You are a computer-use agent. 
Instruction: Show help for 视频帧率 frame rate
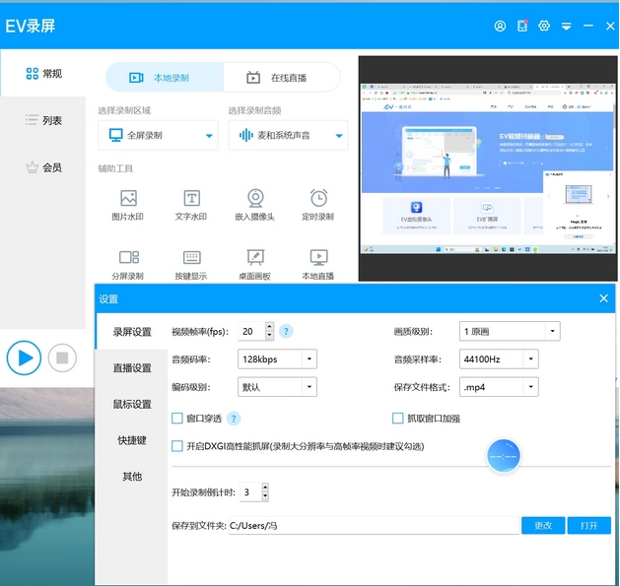(x=286, y=331)
